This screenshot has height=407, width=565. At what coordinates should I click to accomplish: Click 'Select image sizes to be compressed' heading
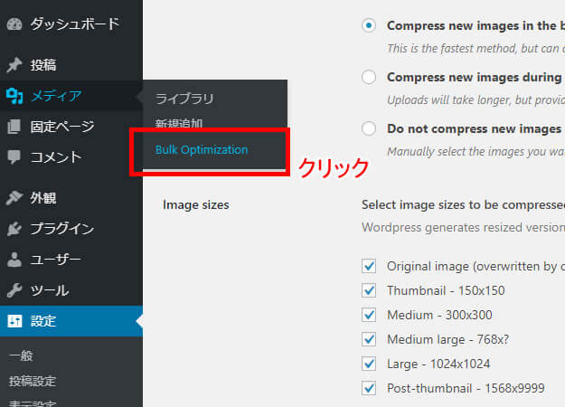pyautogui.click(x=464, y=204)
